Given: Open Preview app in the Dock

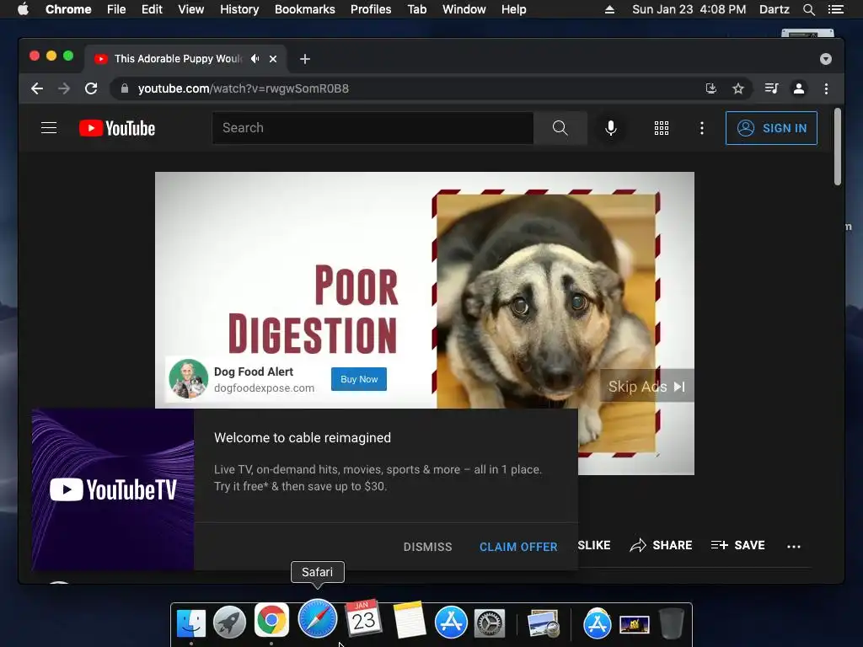Looking at the screenshot, I should [x=544, y=623].
